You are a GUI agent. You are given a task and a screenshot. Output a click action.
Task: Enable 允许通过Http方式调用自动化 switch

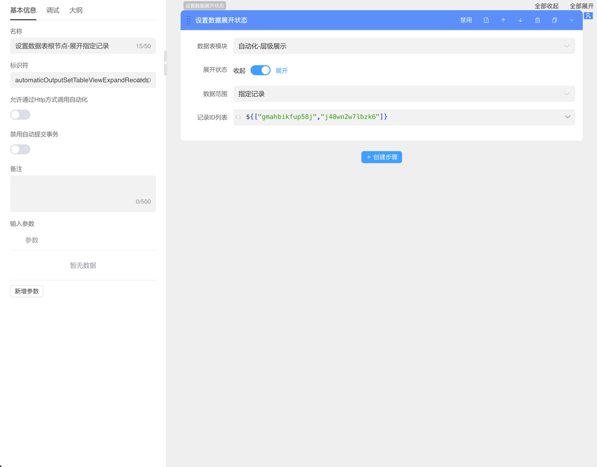20,115
